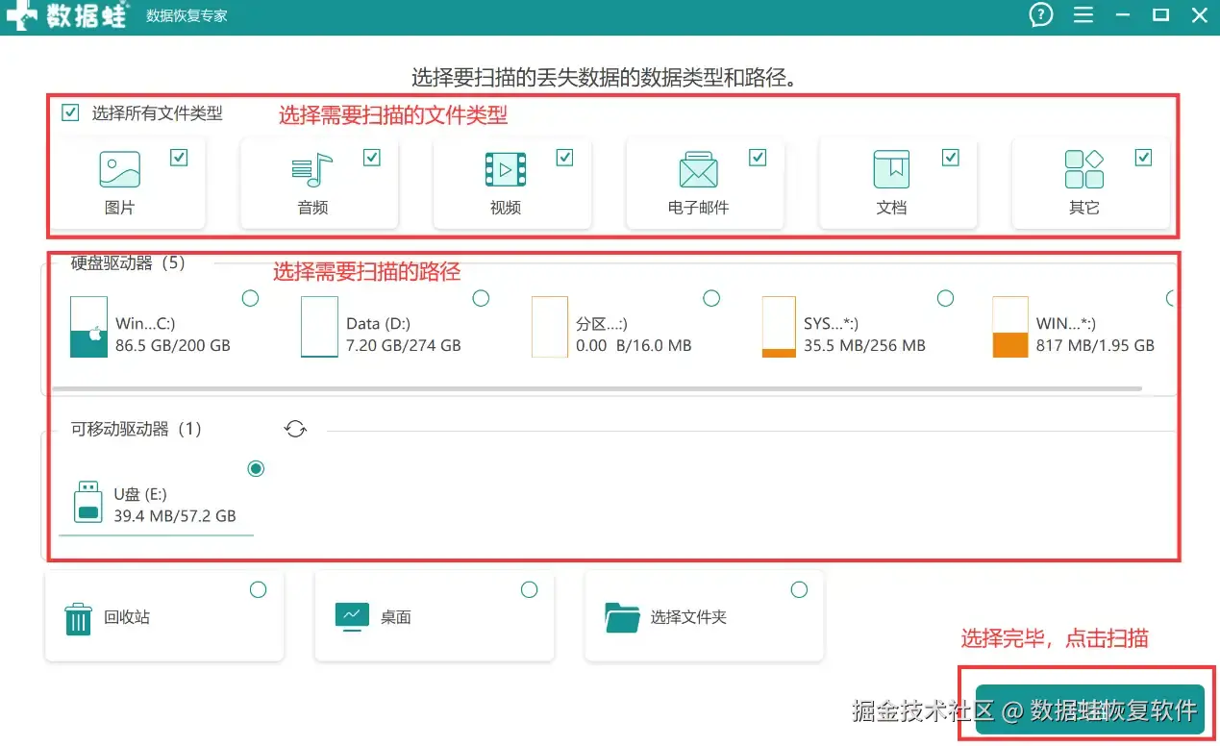Click the hard drive list horizontal scrollbar
Image resolution: width=1220 pixels, height=746 pixels.
[x=596, y=389]
